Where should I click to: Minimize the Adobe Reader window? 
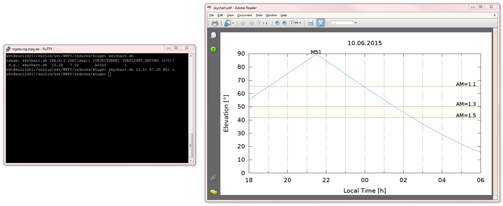pyautogui.click(x=473, y=7)
